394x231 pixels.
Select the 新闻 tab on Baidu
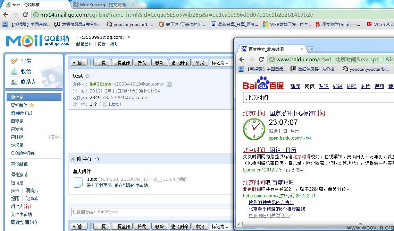295,86
